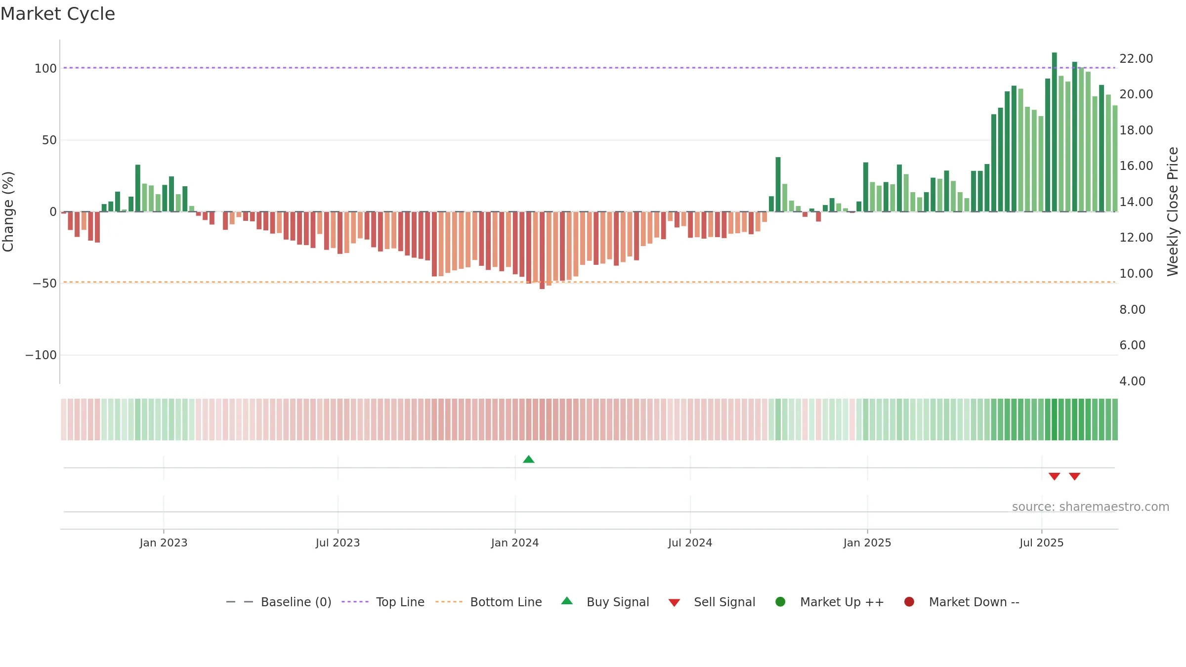Viewport: 1186px width, 667px height.
Task: Click the Jul 2025 x-axis label
Action: 1042,543
